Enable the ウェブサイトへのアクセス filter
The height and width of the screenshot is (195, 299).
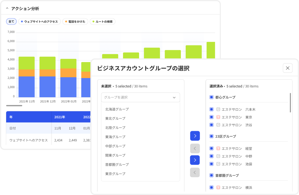[39, 21]
